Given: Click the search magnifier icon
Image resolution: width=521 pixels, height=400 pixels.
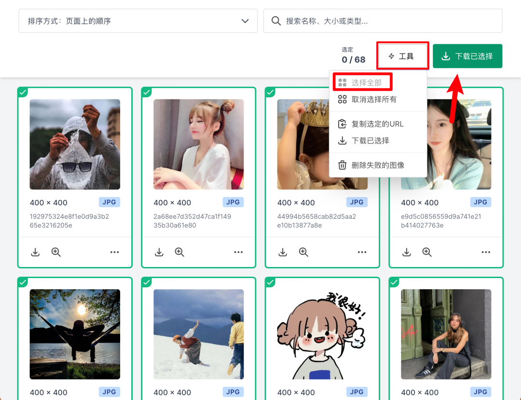Looking at the screenshot, I should pyautogui.click(x=276, y=21).
